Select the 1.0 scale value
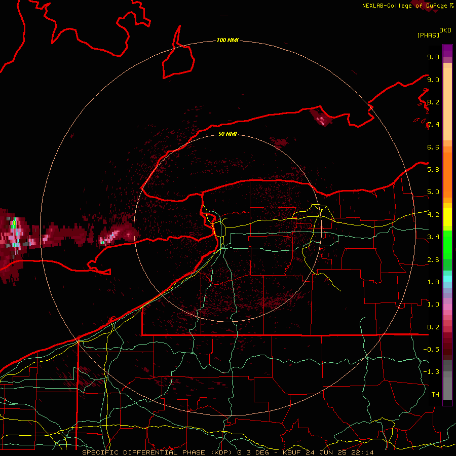 pos(433,305)
